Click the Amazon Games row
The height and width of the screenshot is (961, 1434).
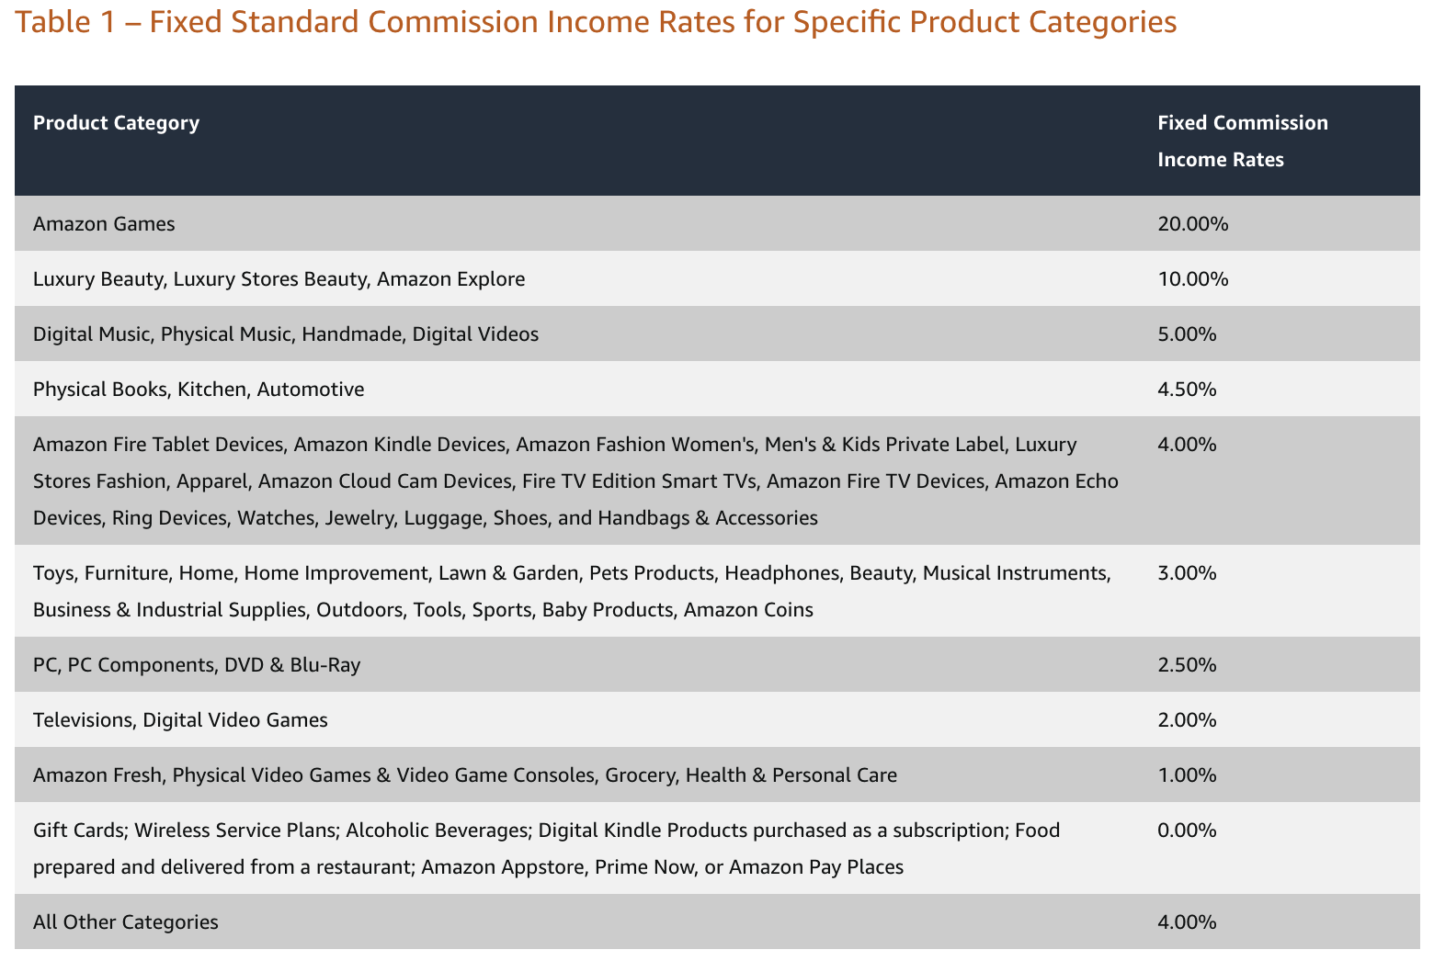coord(104,223)
